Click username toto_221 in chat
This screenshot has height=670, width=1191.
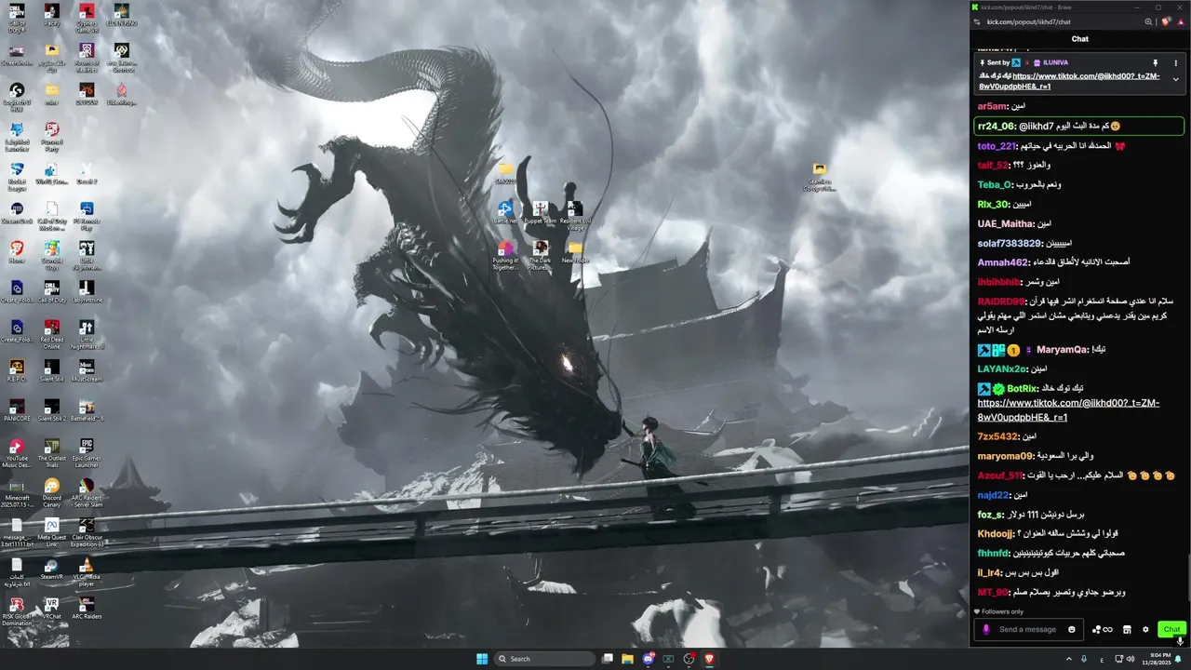997,146
